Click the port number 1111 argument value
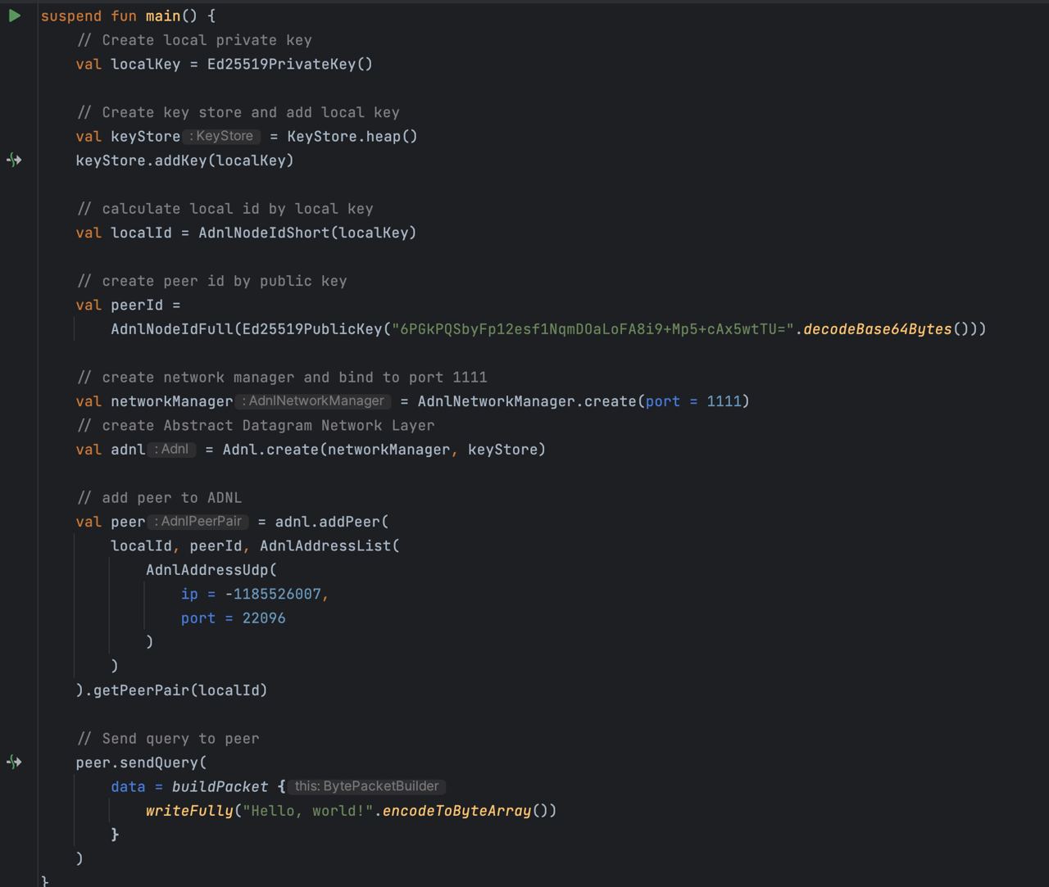 pos(724,401)
